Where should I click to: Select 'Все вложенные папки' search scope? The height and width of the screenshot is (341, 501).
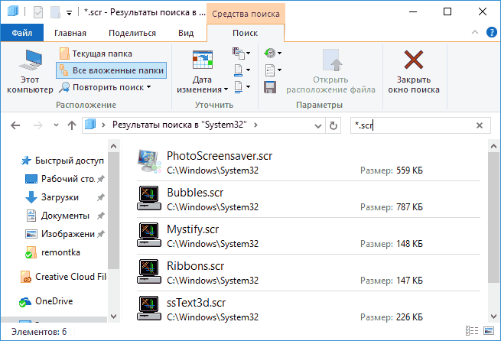(111, 70)
